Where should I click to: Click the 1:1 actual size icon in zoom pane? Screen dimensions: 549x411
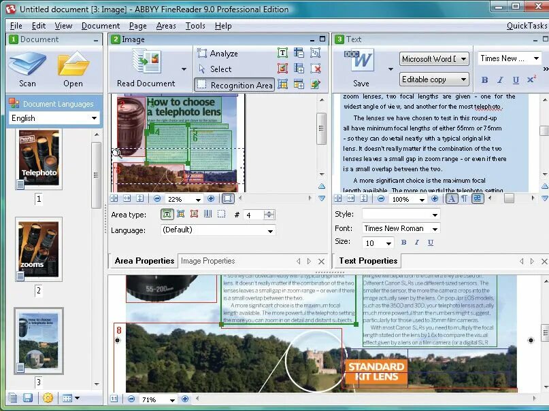[114, 399]
